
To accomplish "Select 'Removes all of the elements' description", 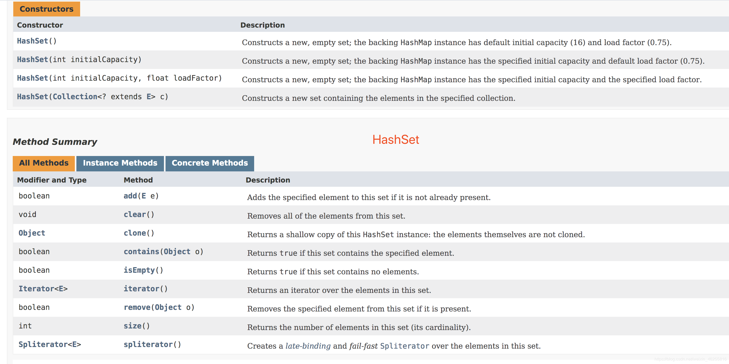I will point(326,216).
